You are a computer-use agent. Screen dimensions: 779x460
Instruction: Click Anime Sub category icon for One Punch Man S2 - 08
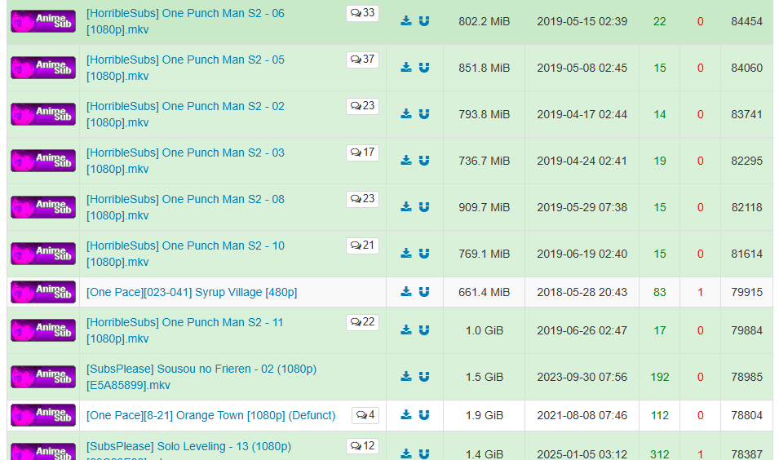43,207
